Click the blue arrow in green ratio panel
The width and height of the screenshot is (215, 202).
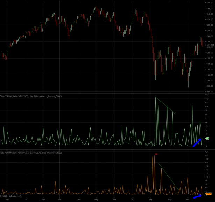[x=197, y=142]
